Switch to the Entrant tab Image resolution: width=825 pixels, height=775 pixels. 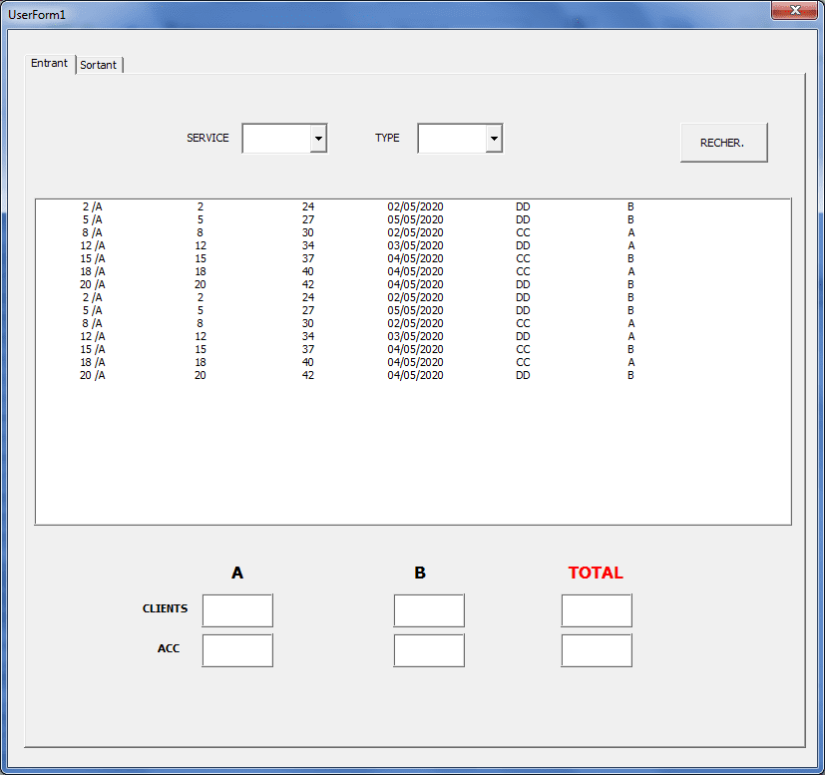(50, 63)
